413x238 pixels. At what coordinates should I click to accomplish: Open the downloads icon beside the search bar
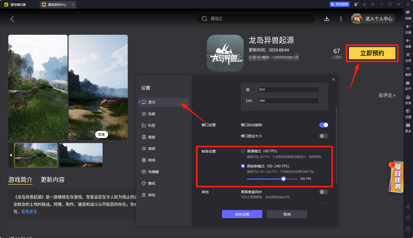pyautogui.click(x=327, y=19)
